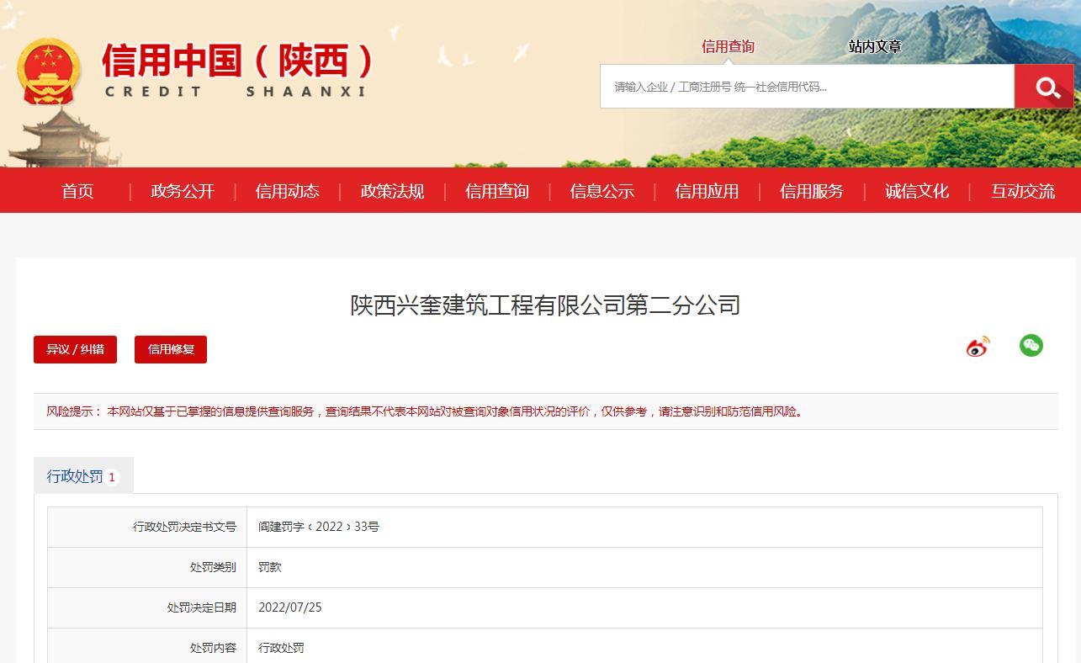Open the 信用服务 nav item
Screen dimensions: 1081x663
tap(811, 191)
